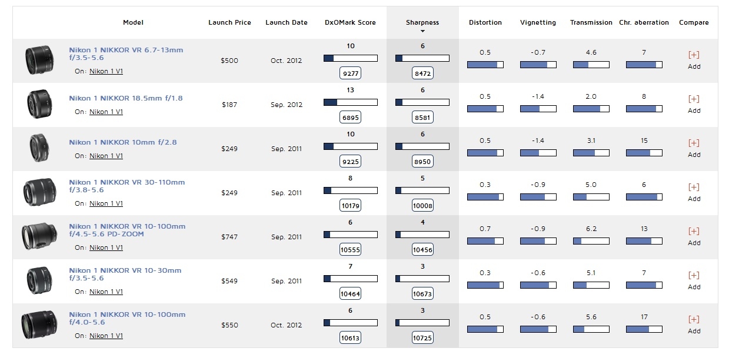Select DxOMark score bar of 18.5mm f/1.8

point(351,102)
